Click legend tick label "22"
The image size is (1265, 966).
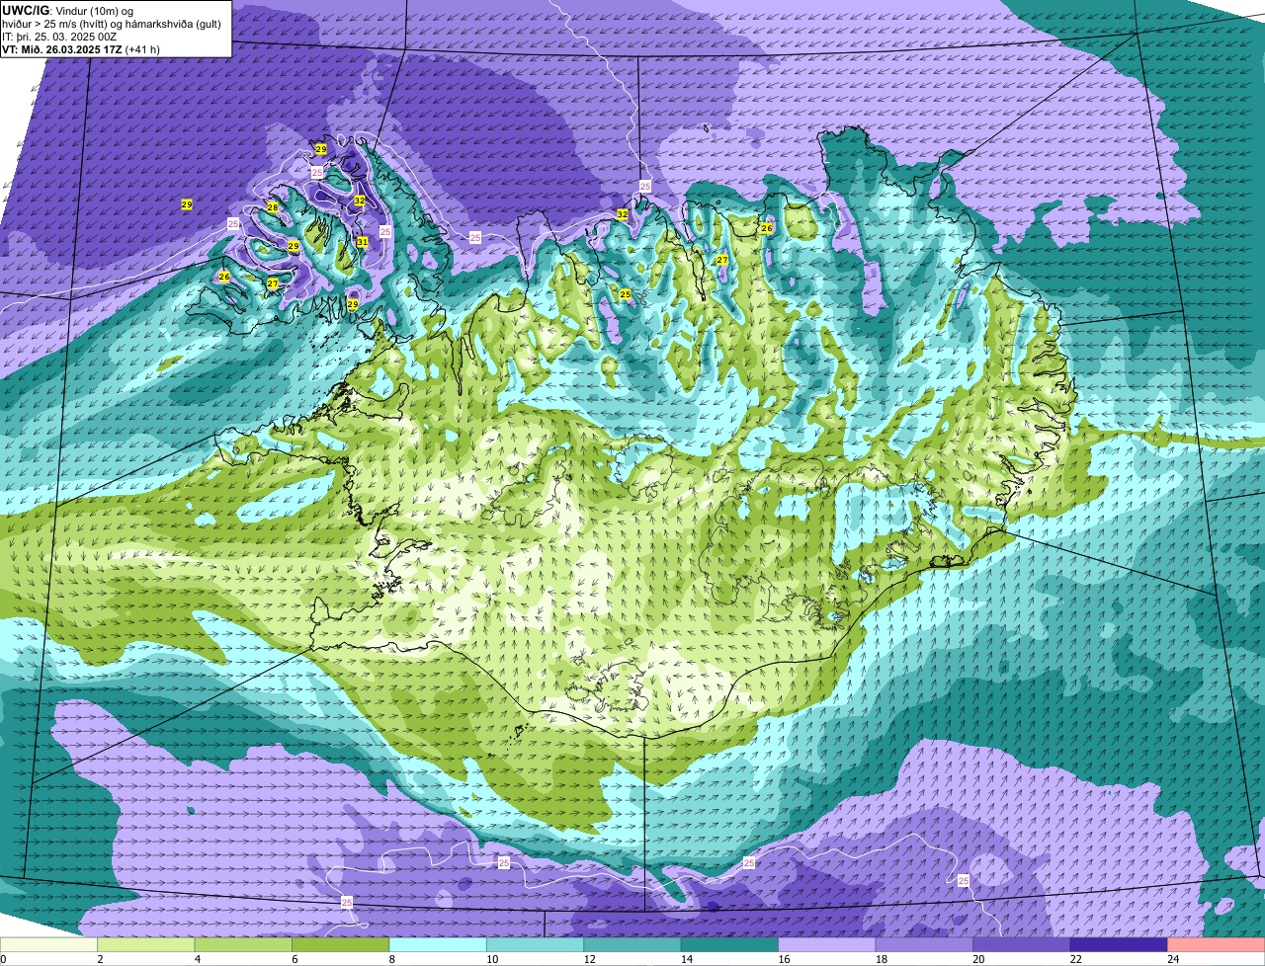[x=1075, y=959]
